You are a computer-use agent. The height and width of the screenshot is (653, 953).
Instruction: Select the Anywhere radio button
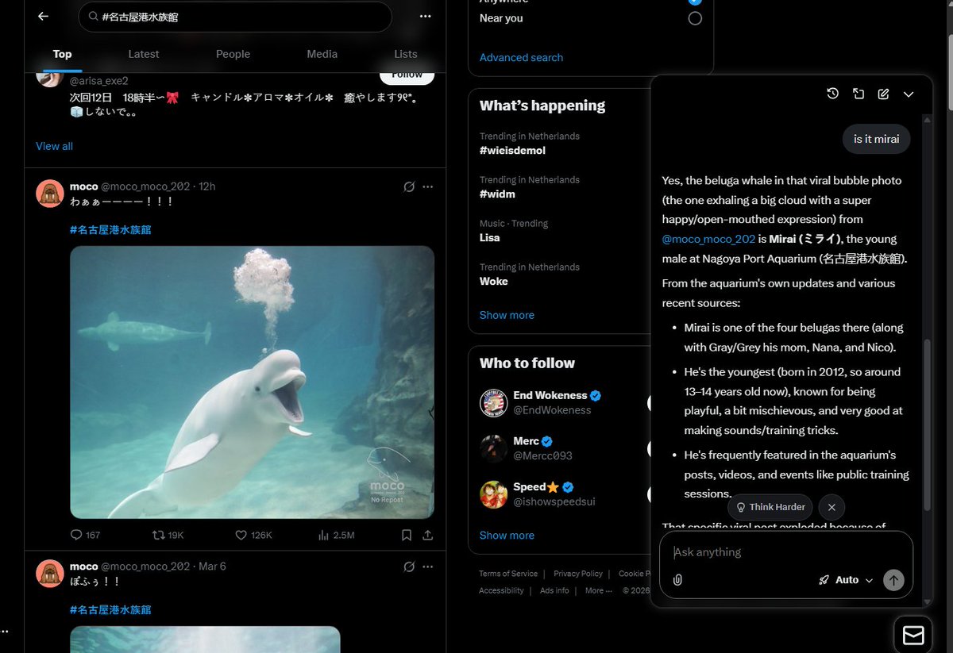pyautogui.click(x=695, y=2)
